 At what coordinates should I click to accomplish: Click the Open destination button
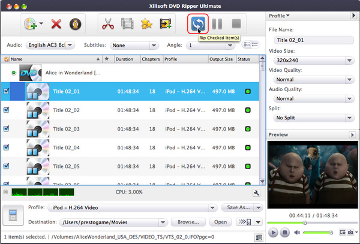[220, 222]
